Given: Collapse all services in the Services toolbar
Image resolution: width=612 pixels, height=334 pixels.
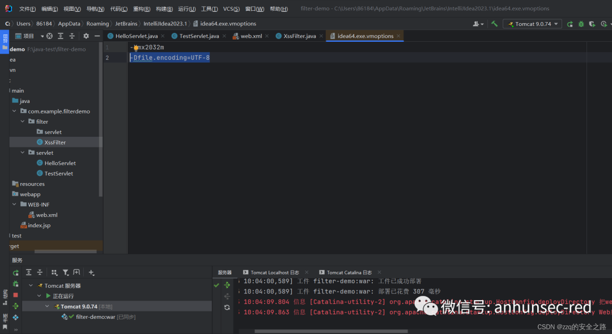Looking at the screenshot, I should (x=40, y=272).
